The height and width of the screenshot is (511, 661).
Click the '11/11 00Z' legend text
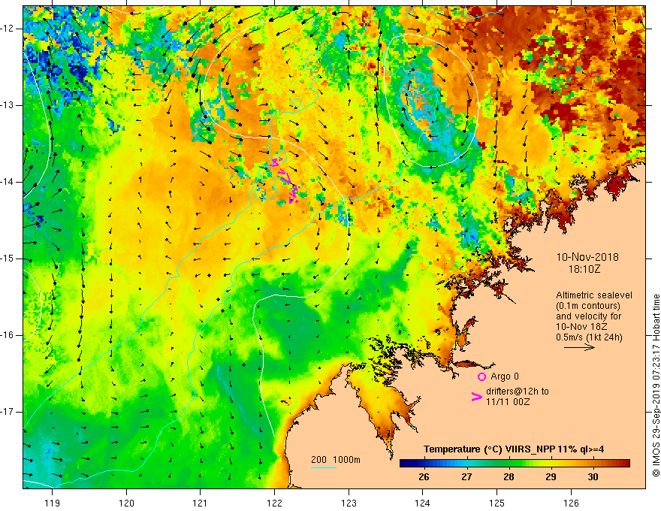point(508,402)
